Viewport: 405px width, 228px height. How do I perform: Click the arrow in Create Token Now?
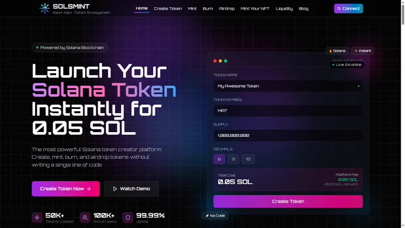click(89, 189)
